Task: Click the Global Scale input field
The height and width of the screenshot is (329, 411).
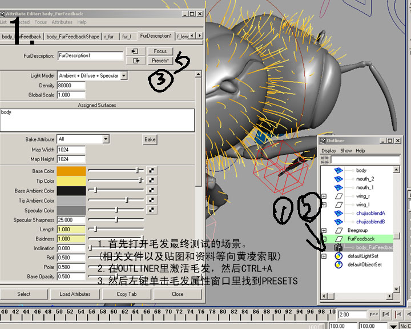Action: [71, 95]
